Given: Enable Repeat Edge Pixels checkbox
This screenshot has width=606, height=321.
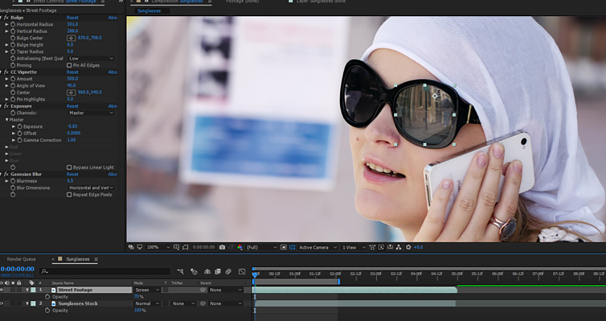Looking at the screenshot, I should click(x=69, y=195).
